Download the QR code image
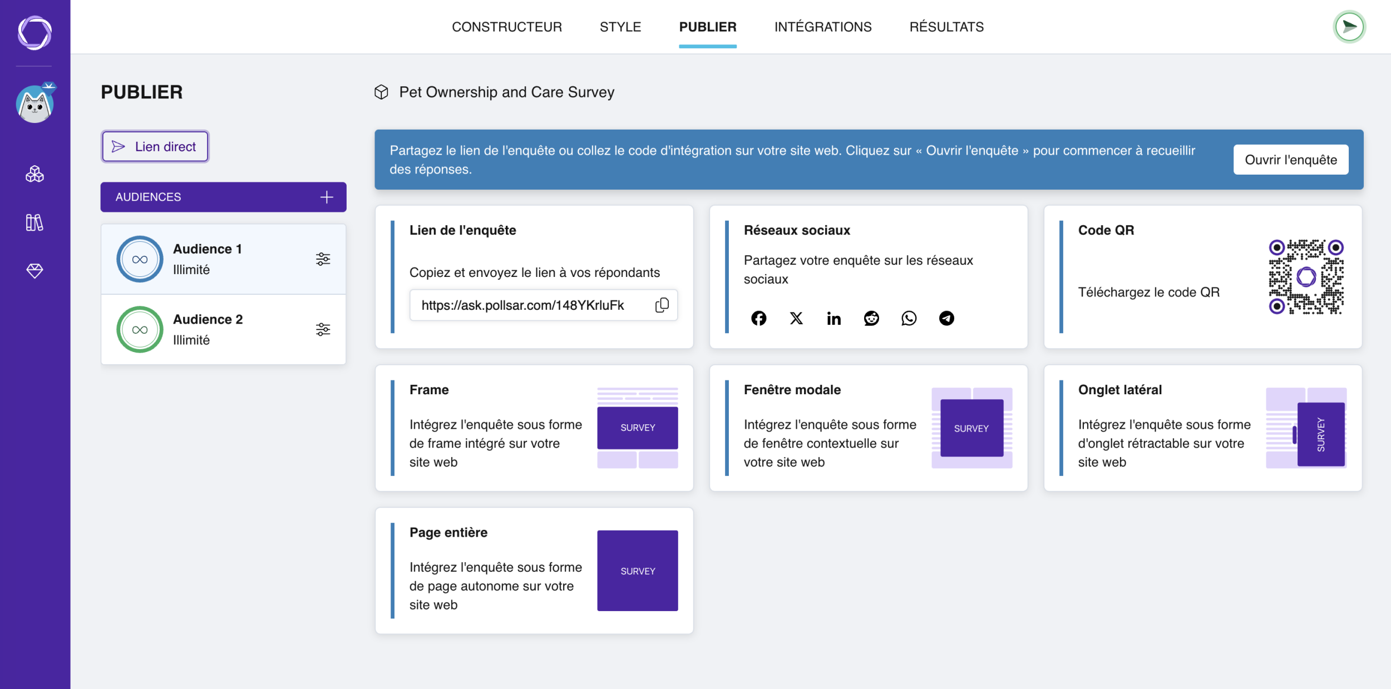Image resolution: width=1391 pixels, height=689 pixels. pos(1306,277)
